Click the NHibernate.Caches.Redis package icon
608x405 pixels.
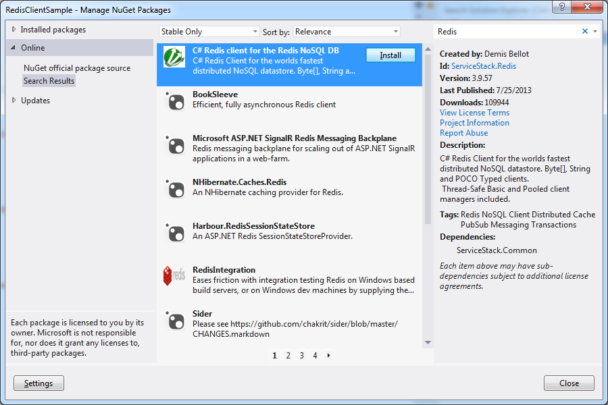[176, 189]
